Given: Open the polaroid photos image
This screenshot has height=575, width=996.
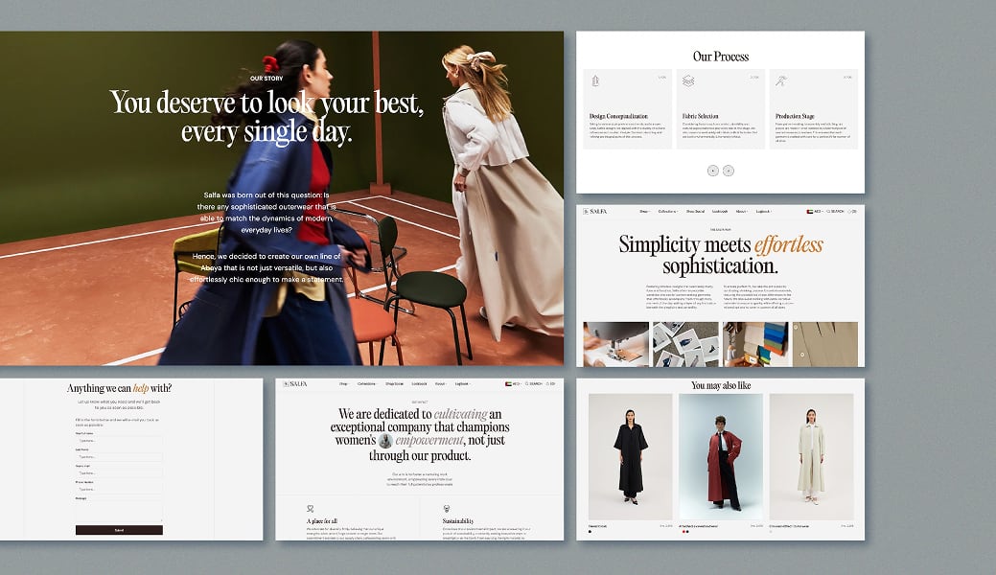Looking at the screenshot, I should [x=685, y=344].
